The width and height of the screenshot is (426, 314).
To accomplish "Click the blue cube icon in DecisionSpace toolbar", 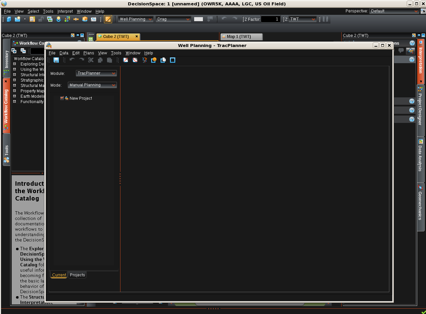I will (9, 19).
